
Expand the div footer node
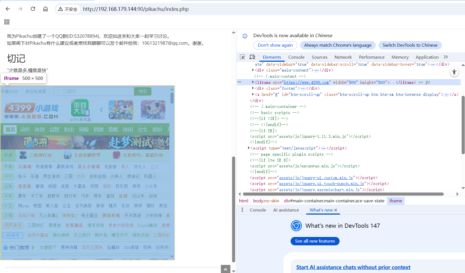coord(253,88)
